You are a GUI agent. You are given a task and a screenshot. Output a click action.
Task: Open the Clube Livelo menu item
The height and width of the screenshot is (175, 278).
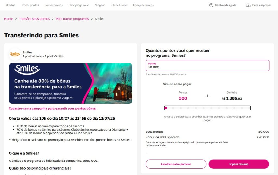[x=119, y=5]
